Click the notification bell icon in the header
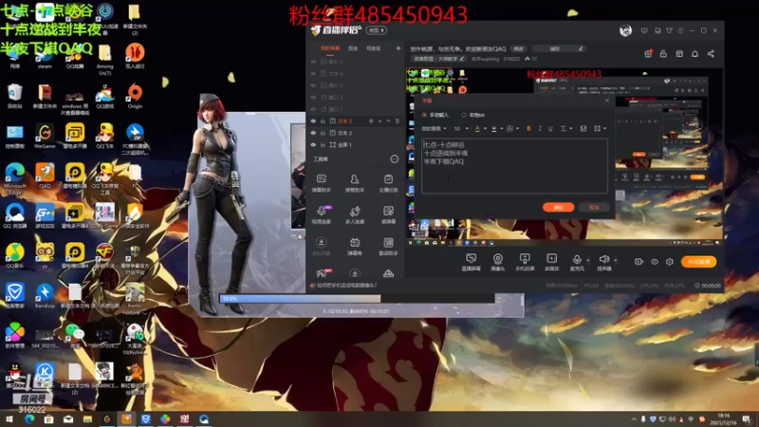 click(694, 54)
